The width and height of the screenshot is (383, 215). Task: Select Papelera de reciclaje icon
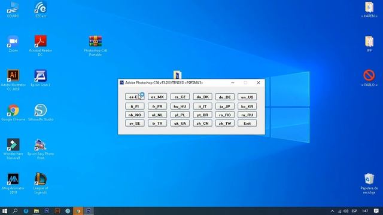click(369, 183)
